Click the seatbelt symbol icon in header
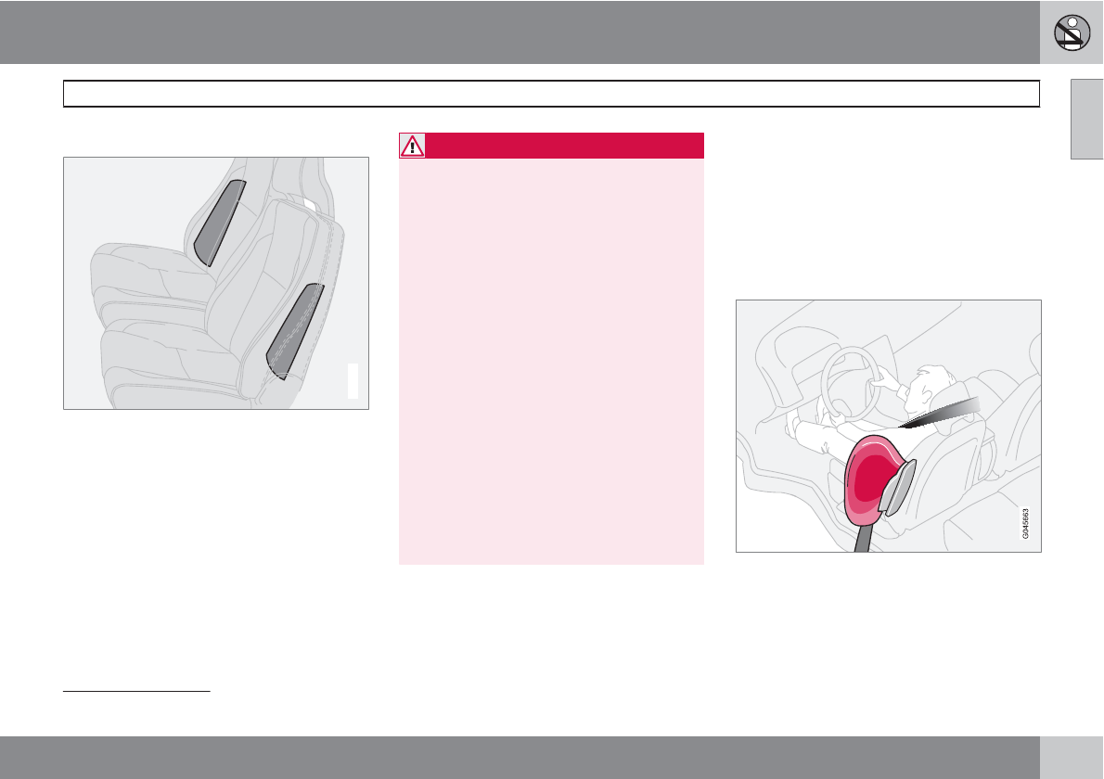 (1072, 32)
